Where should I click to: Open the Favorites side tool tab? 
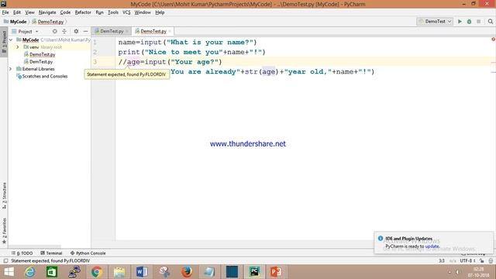pos(4,231)
